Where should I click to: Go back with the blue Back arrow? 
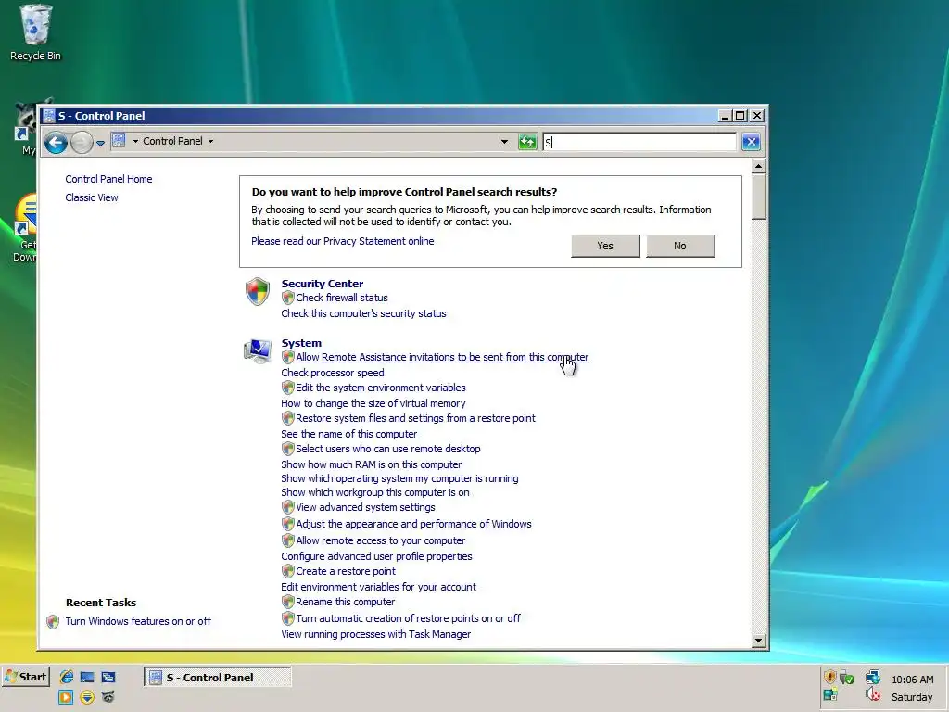click(x=56, y=143)
